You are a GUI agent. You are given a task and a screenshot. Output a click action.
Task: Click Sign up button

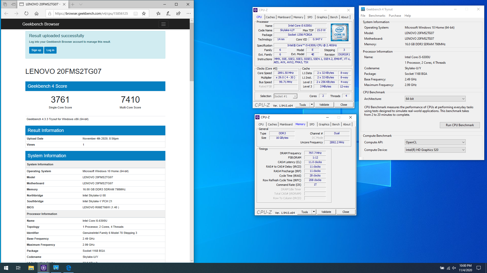click(36, 50)
